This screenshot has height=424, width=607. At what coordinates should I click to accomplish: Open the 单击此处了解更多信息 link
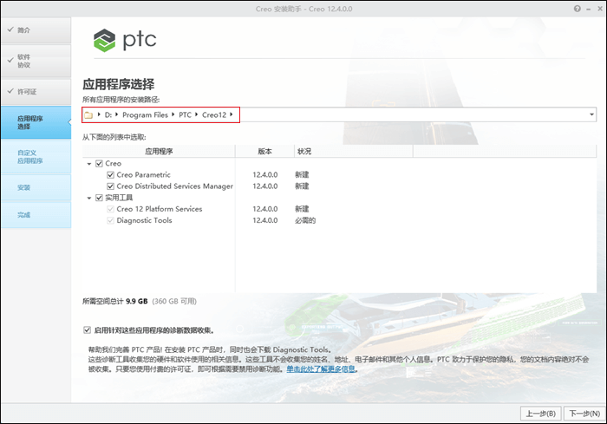(321, 369)
